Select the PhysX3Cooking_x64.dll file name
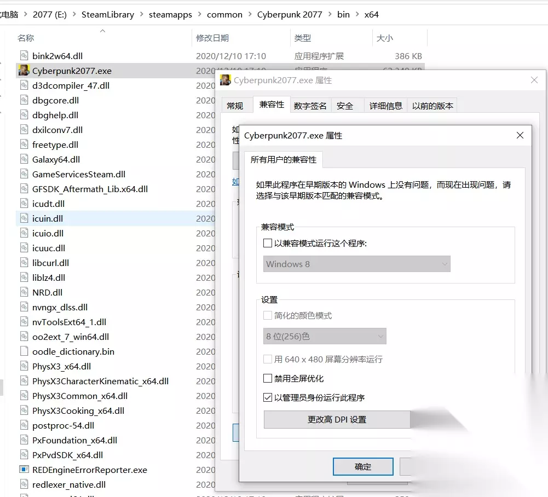 [78, 411]
